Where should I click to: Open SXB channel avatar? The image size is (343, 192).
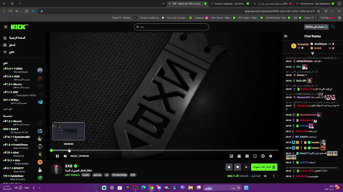(x=56, y=170)
